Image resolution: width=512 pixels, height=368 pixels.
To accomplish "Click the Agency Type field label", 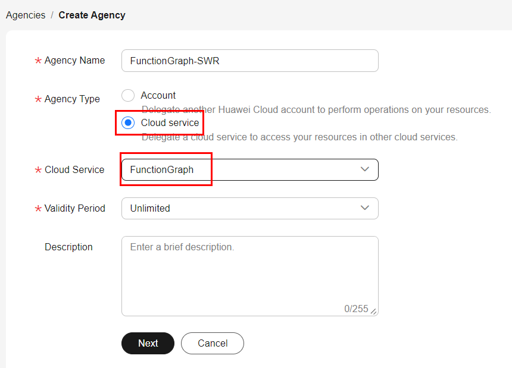I will coord(72,99).
